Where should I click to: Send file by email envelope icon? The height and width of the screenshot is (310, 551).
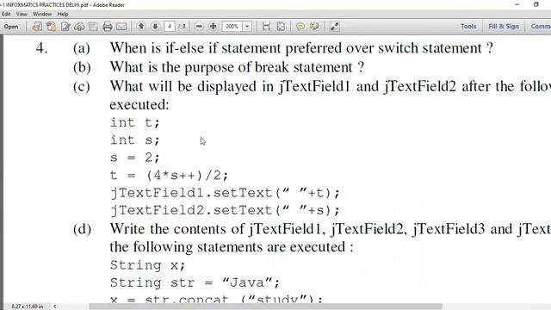tap(121, 27)
